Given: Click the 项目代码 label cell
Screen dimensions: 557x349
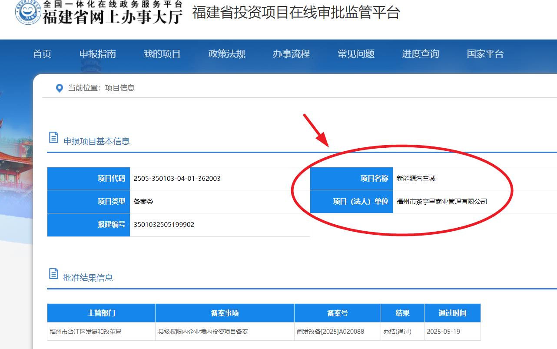Looking at the screenshot, I should click(89, 179).
